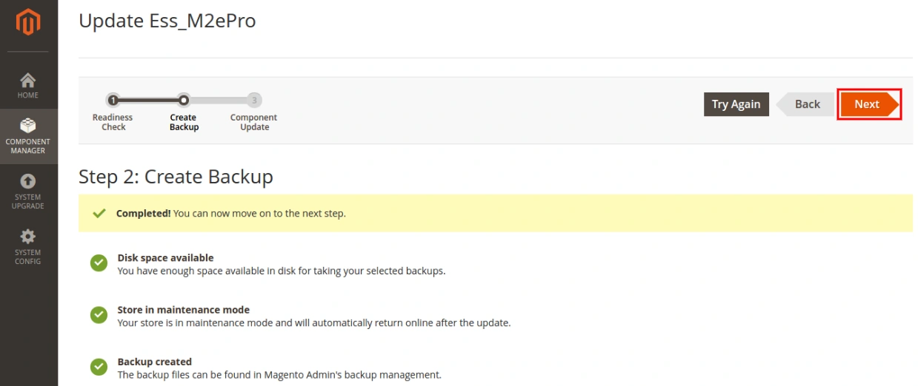918x386 pixels.
Task: Click the Try Again button
Action: point(736,104)
